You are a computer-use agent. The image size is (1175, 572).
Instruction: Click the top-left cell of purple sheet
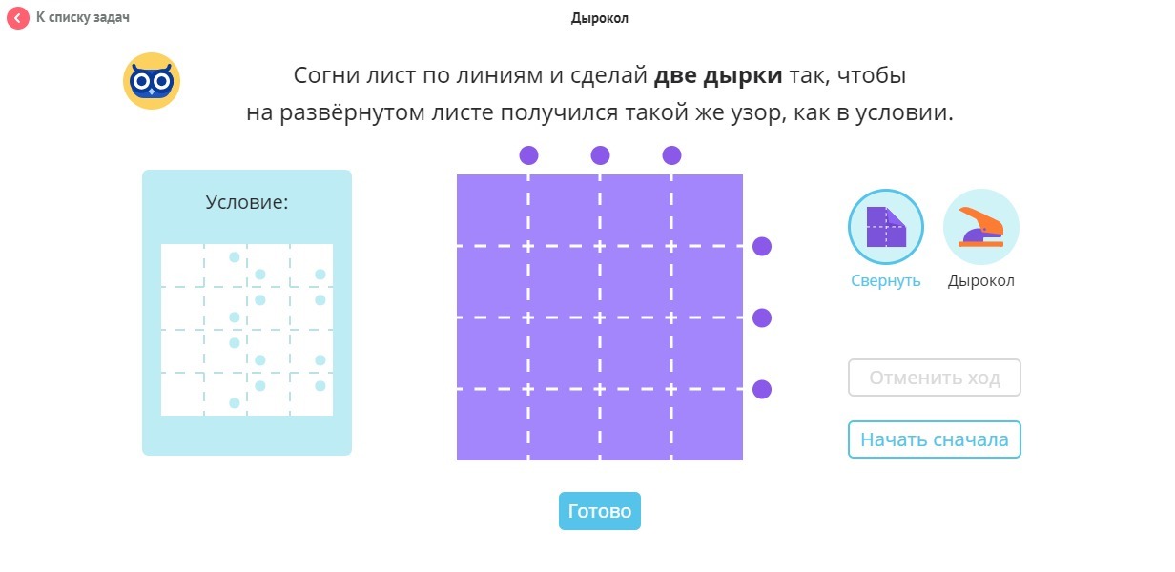click(x=492, y=210)
